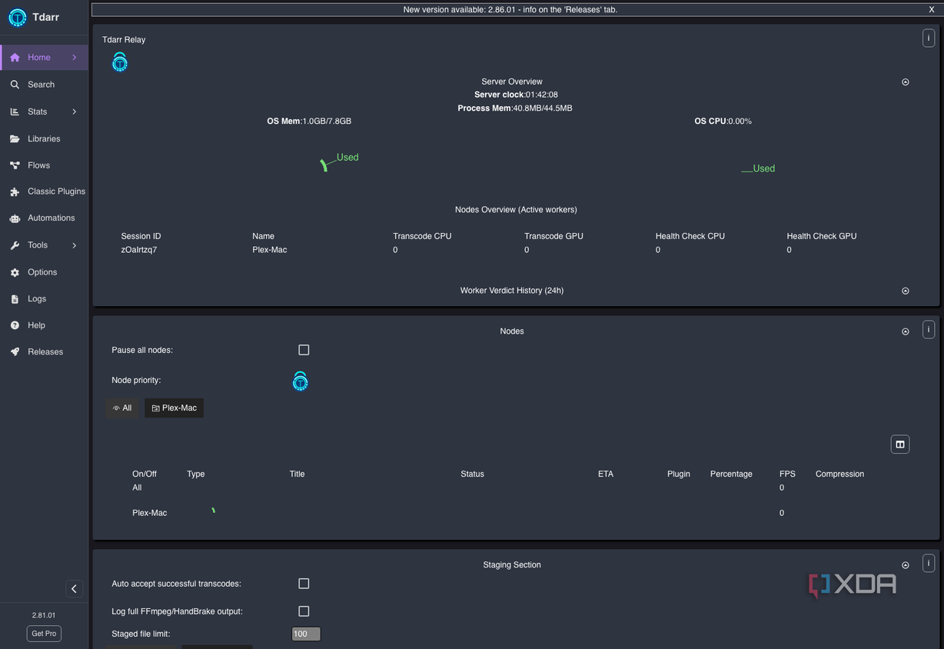Click the Releases rocket icon
This screenshot has width=944, height=649.
(x=15, y=352)
